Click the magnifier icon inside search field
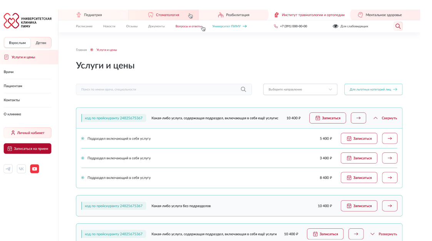The height and width of the screenshot is (241, 432). click(x=243, y=89)
